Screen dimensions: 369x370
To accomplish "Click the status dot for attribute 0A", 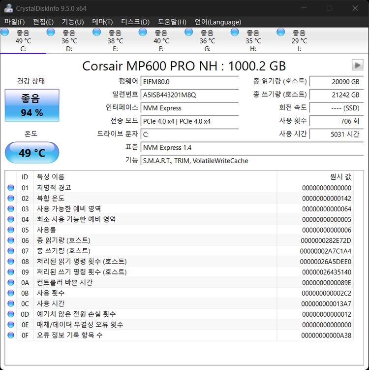I will click(x=11, y=282).
